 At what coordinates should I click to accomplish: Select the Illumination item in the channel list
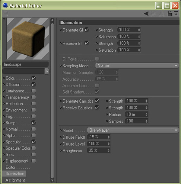15,174
